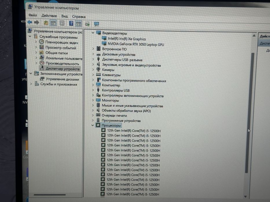The width and height of the screenshot is (270, 202).
Task: Collapse the Видеоадаптеры category
Action: click(x=93, y=32)
